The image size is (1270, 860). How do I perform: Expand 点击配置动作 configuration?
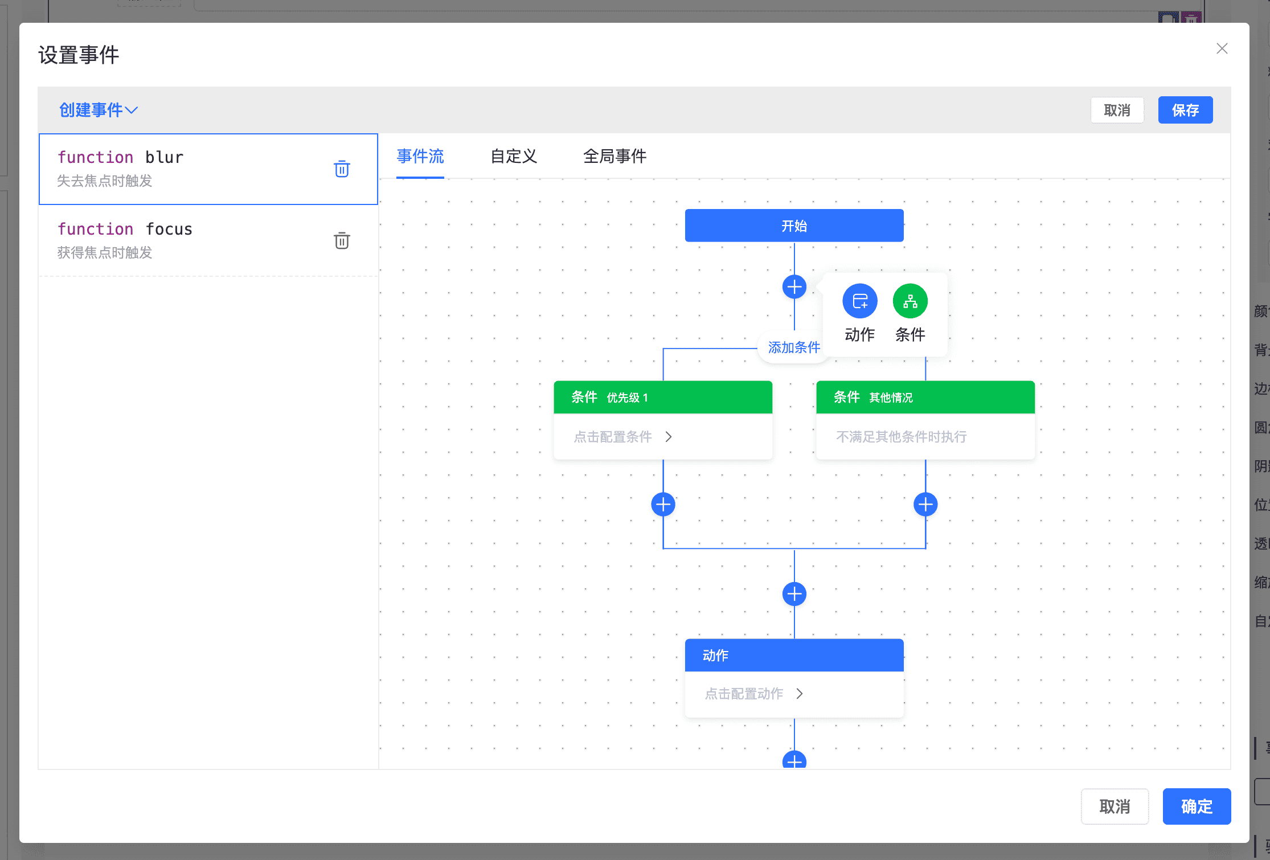(x=754, y=694)
